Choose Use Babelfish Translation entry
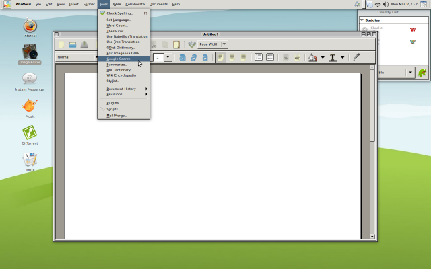 [x=124, y=36]
